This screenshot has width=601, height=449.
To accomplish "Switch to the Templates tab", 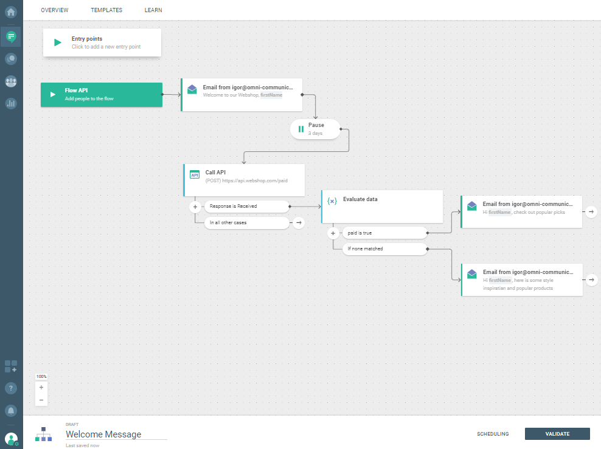I will click(x=106, y=10).
